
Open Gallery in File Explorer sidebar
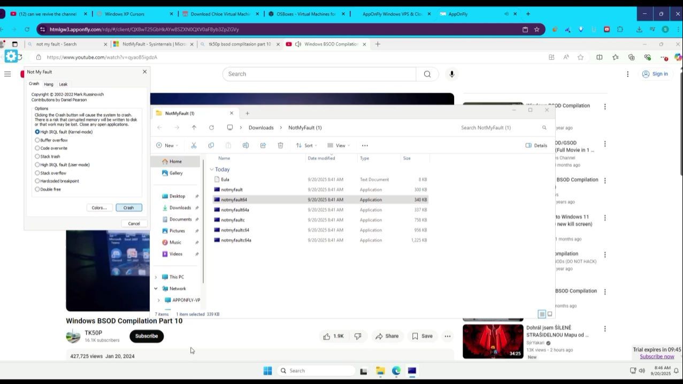[176, 173]
